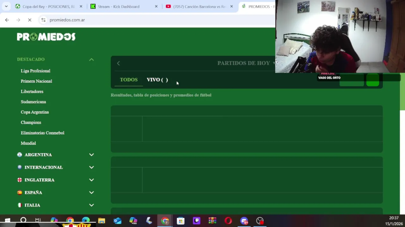Switch to Canción Barcelona YouTube tab

pyautogui.click(x=199, y=7)
